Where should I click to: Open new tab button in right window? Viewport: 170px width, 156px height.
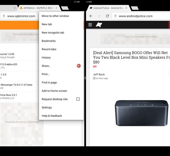135,8
